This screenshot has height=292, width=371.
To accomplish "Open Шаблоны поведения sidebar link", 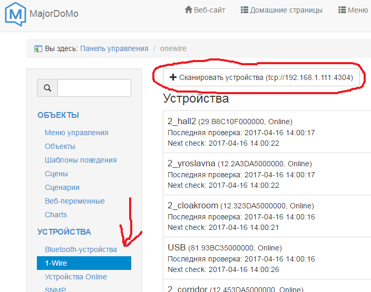I will [81, 160].
